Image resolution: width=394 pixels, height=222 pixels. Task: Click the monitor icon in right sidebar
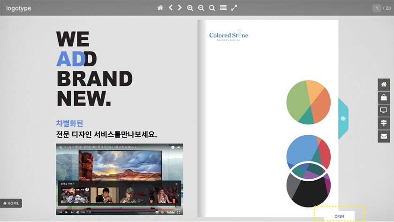[x=384, y=111]
